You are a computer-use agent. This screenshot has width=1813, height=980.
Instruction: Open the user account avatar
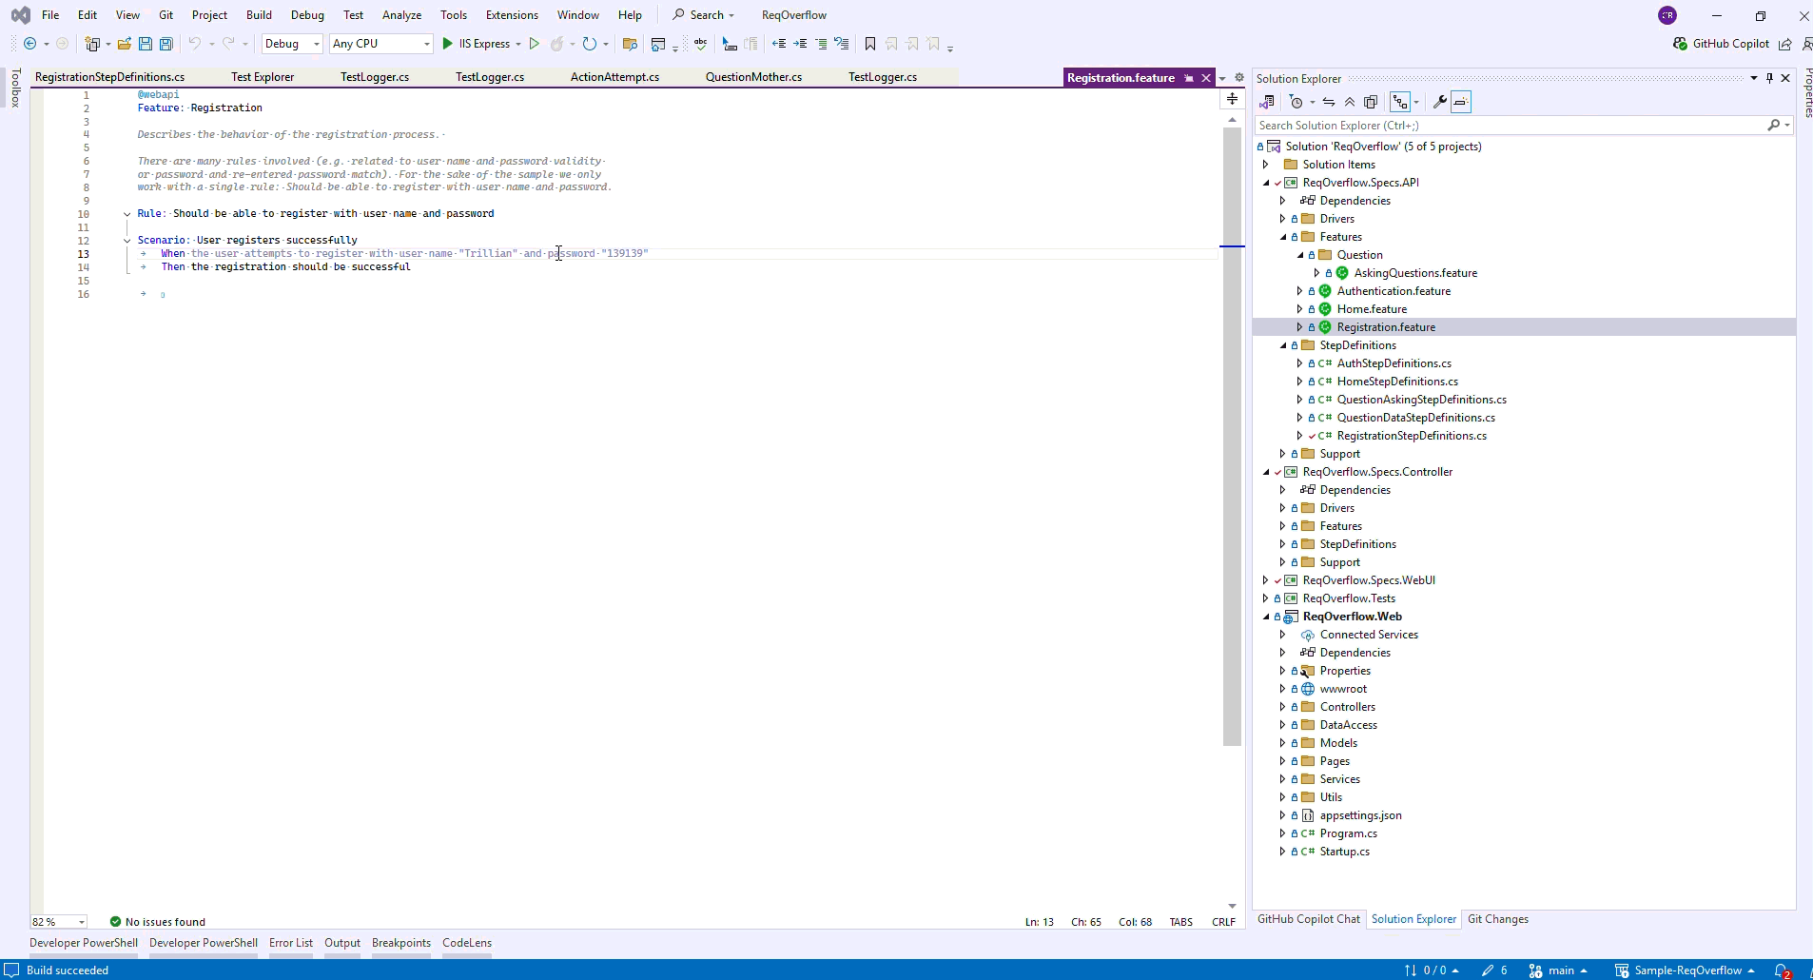1667,15
